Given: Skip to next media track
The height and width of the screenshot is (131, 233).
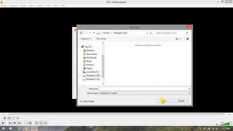Looking at the screenshot, I should [x=19, y=123].
